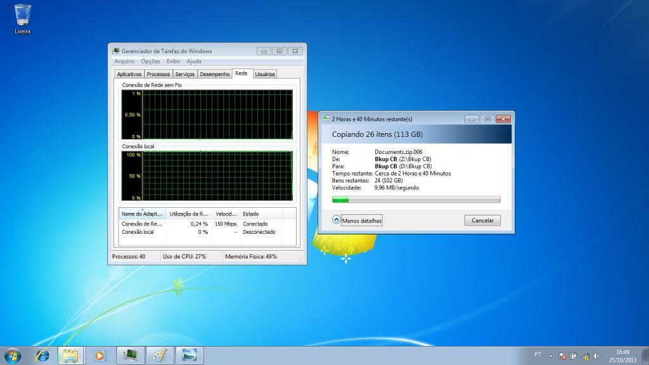
Task: Maximize the Task Manager window
Action: 280,51
